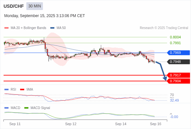Image resolution: width=191 pixels, height=129 pixels.
Task: Click the USD/CHF pair title
Action: point(14,6)
